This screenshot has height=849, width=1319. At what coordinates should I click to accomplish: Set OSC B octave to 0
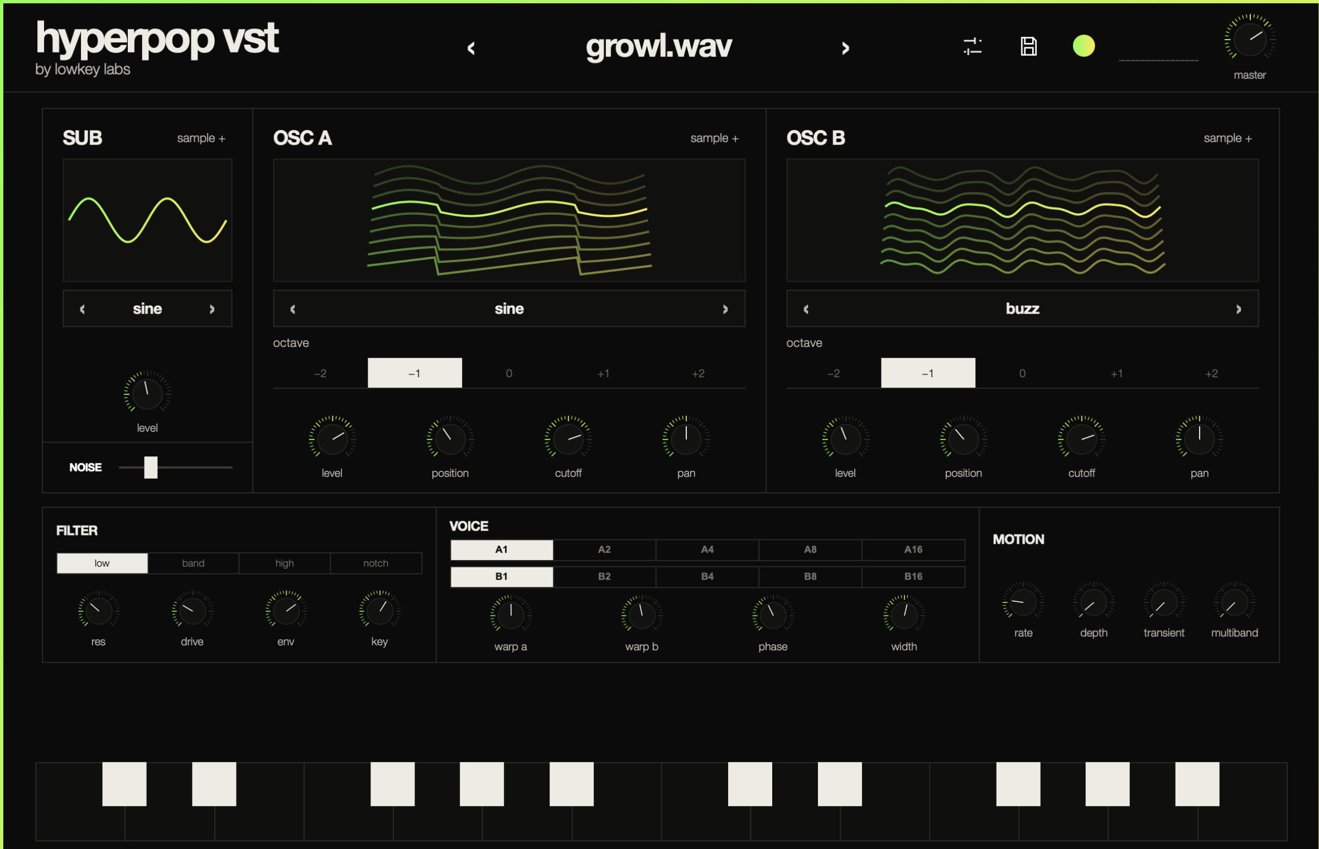(1022, 373)
